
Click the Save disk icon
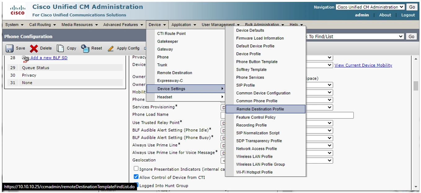tap(10, 48)
